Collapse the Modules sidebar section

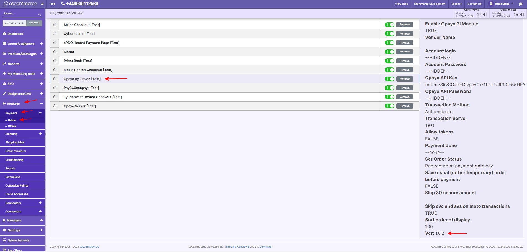click(42, 104)
